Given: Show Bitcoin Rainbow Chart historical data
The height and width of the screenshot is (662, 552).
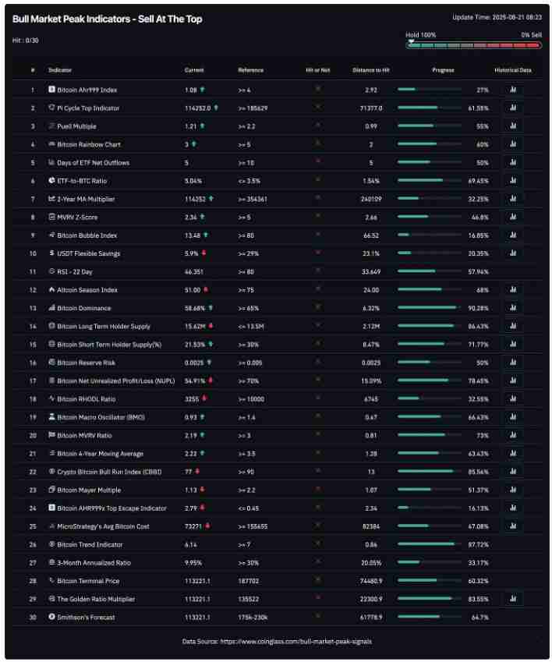Looking at the screenshot, I should [x=512, y=144].
